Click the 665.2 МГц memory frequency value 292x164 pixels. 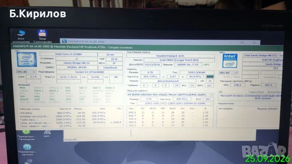[150, 77]
